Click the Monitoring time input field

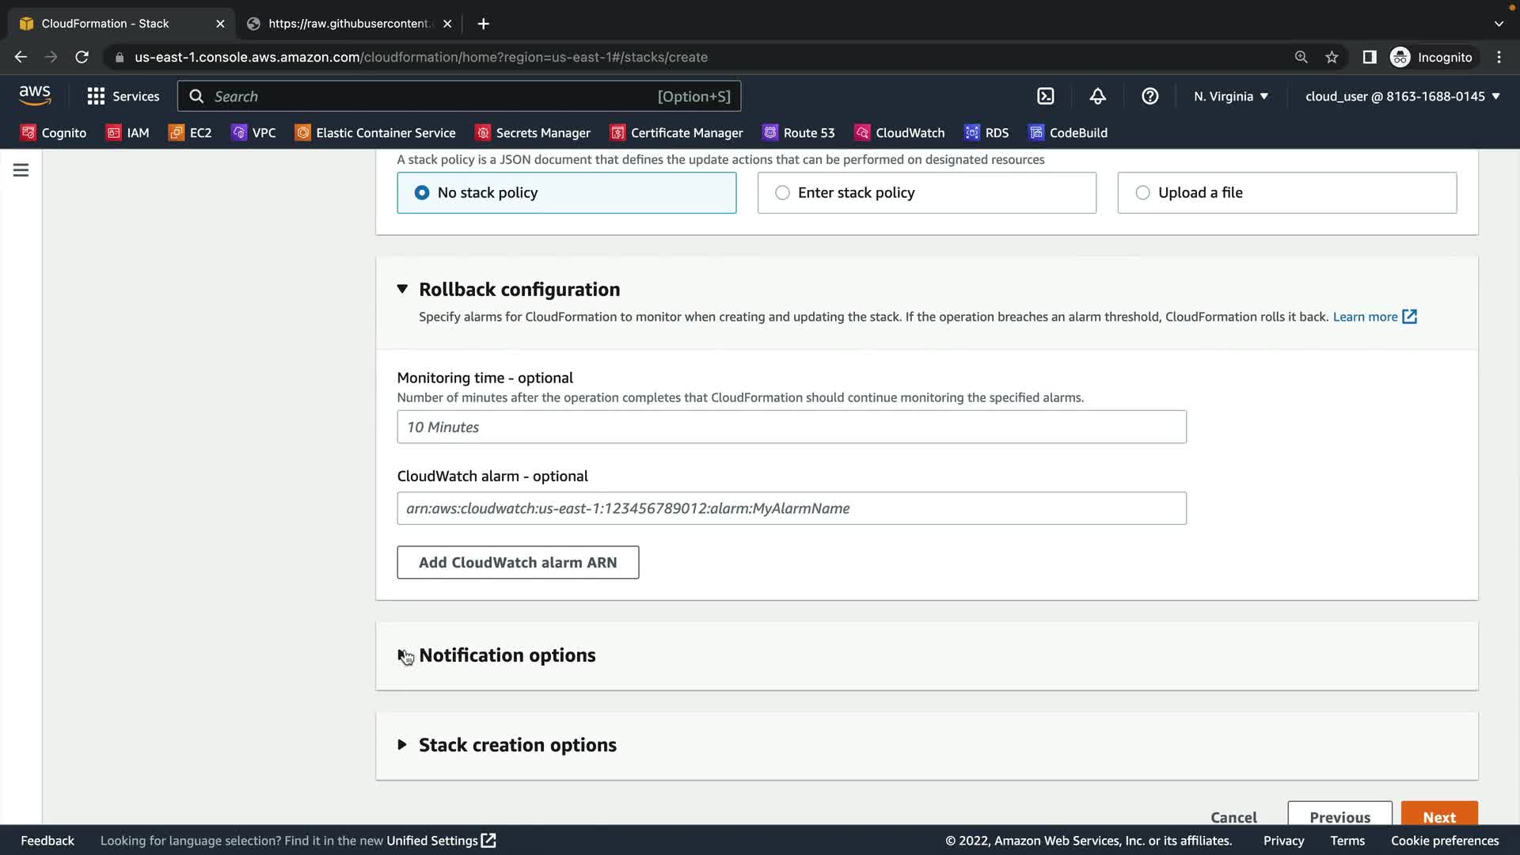pyautogui.click(x=791, y=427)
